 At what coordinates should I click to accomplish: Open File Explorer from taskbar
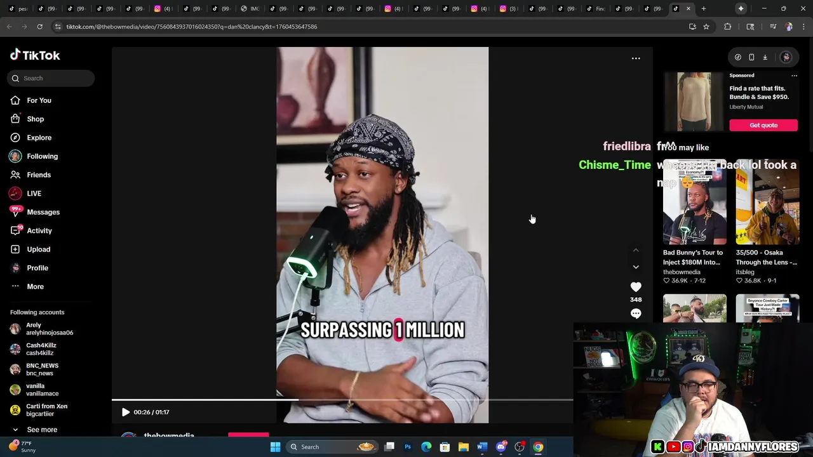coord(464,447)
